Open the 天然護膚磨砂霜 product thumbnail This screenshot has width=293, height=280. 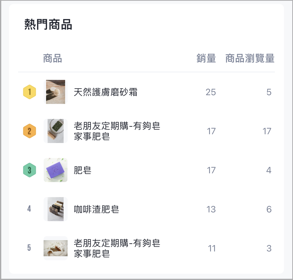(56, 92)
